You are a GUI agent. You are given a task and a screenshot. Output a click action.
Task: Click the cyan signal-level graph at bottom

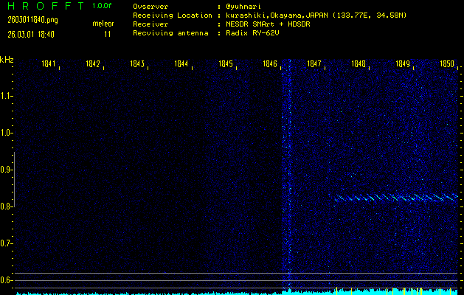[x=237, y=291]
